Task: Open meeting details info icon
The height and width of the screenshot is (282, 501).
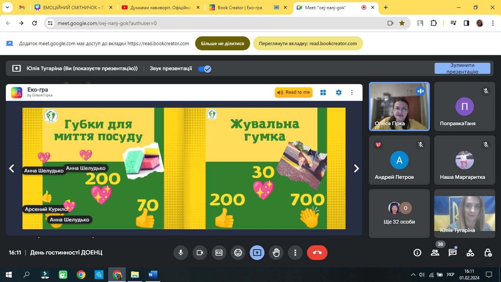Action: coord(417,253)
